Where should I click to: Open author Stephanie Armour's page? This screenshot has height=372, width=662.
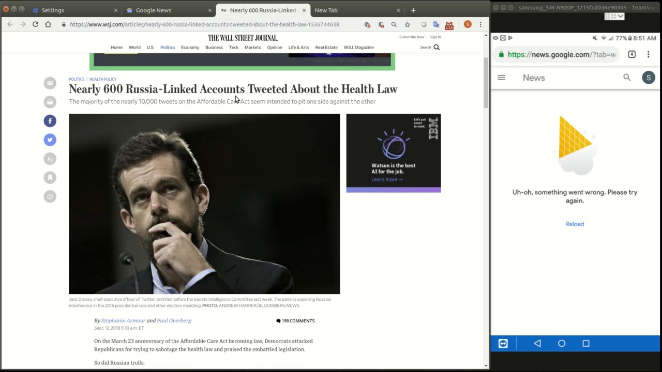point(123,320)
